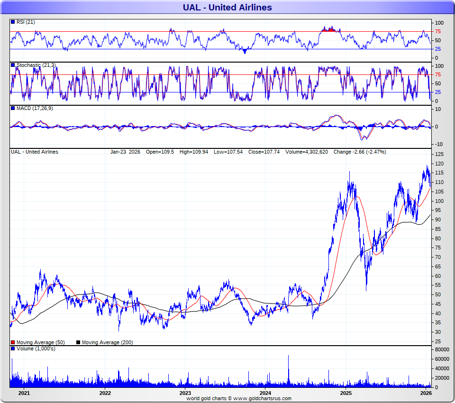Click the Volume (1,000's) label
The width and height of the screenshot is (455, 403).
click(36, 348)
